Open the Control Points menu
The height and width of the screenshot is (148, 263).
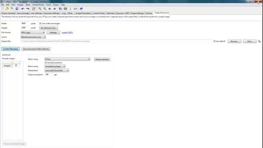point(38,5)
